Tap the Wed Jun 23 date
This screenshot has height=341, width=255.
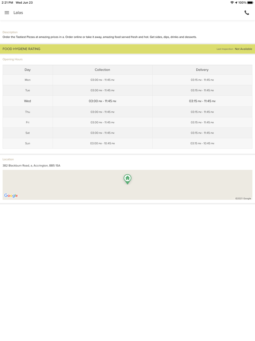coord(24,3)
